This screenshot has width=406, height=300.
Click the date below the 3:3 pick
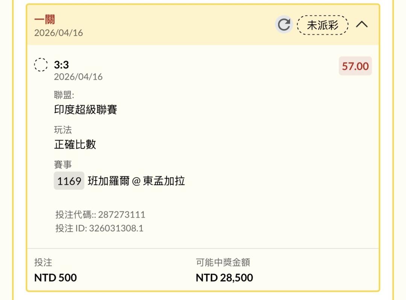pyautogui.click(x=78, y=77)
